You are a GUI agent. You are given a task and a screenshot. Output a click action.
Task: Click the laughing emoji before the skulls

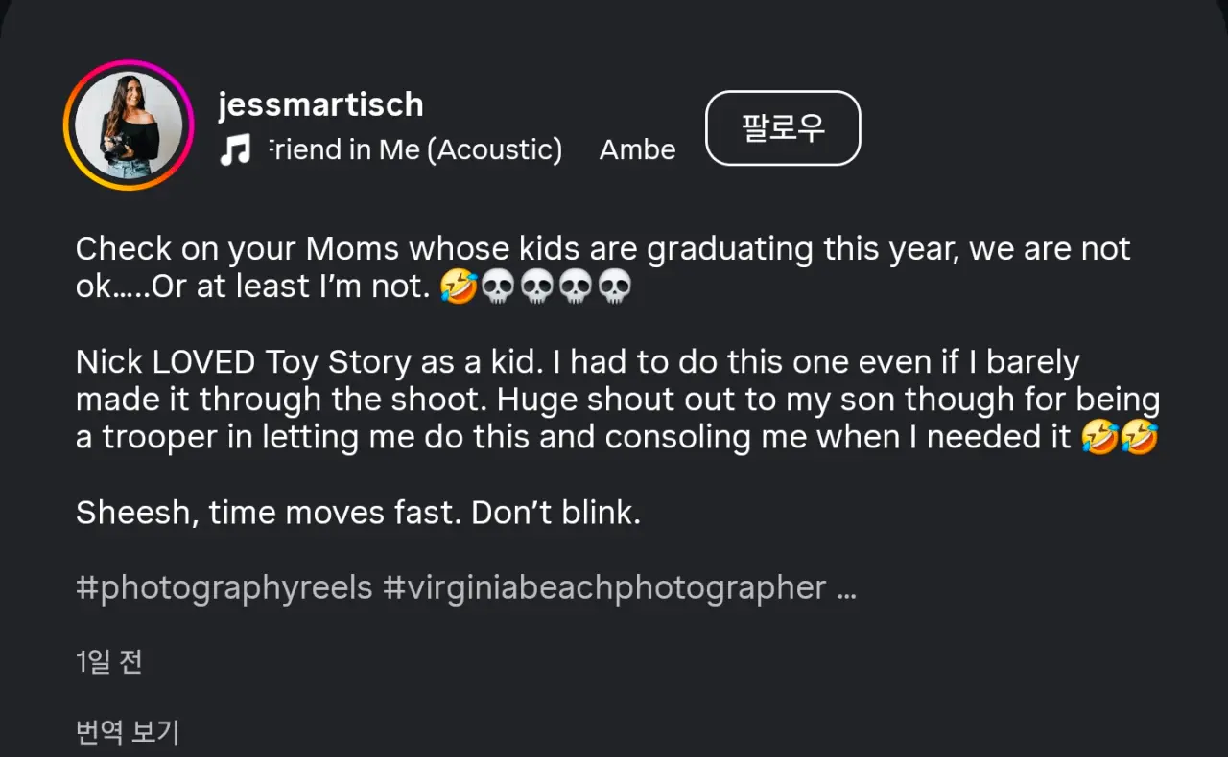pos(459,287)
